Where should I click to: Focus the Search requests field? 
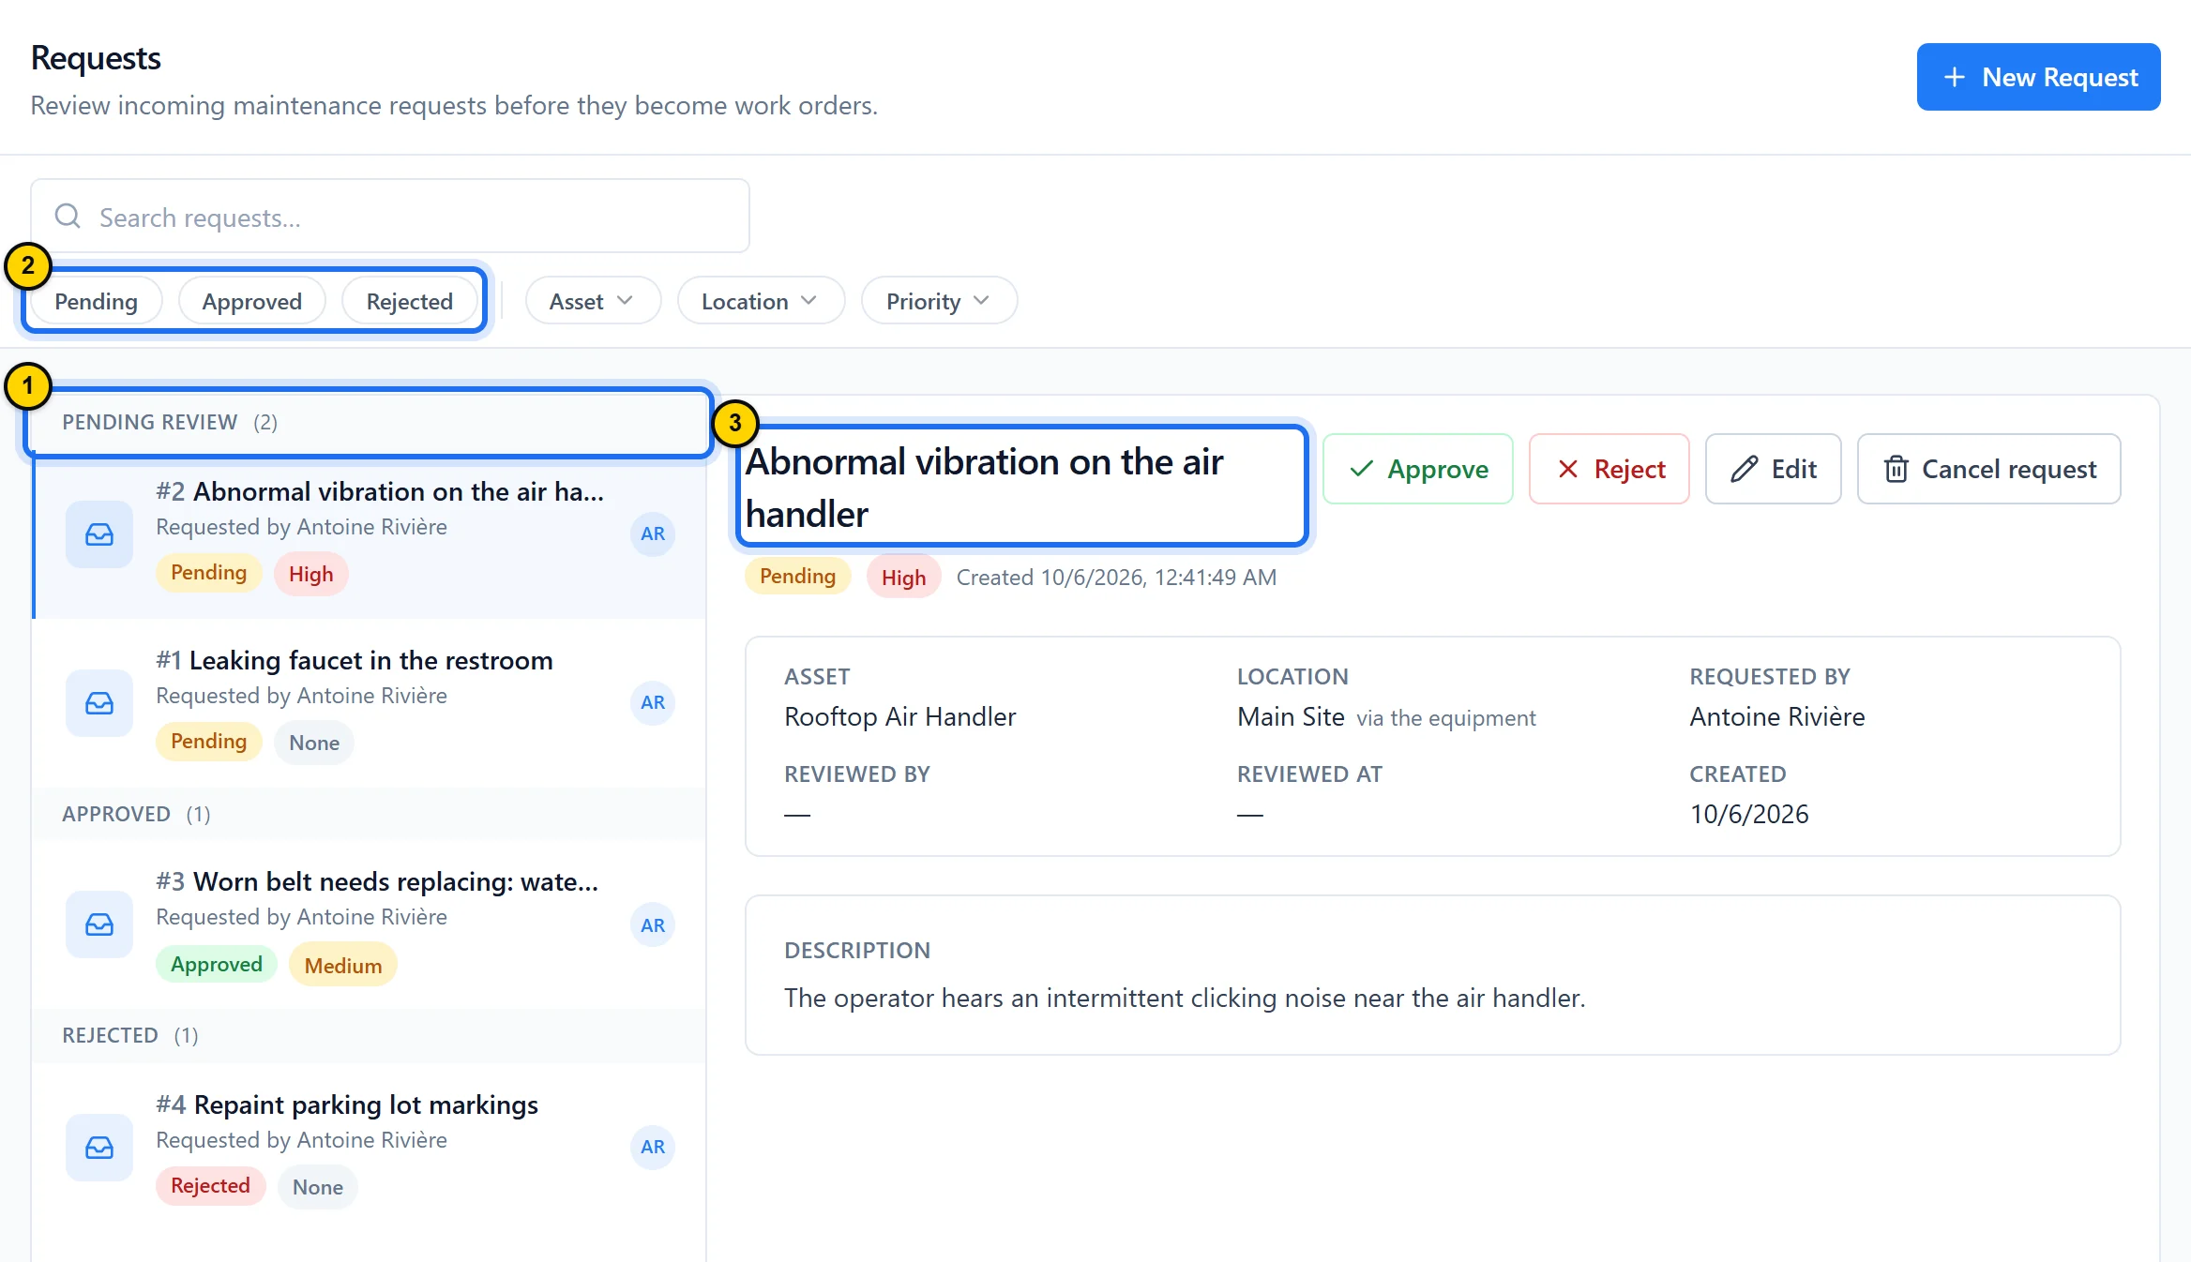click(x=390, y=217)
